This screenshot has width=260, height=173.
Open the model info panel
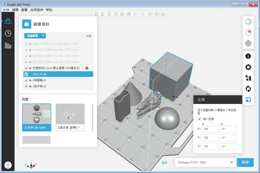248,56
